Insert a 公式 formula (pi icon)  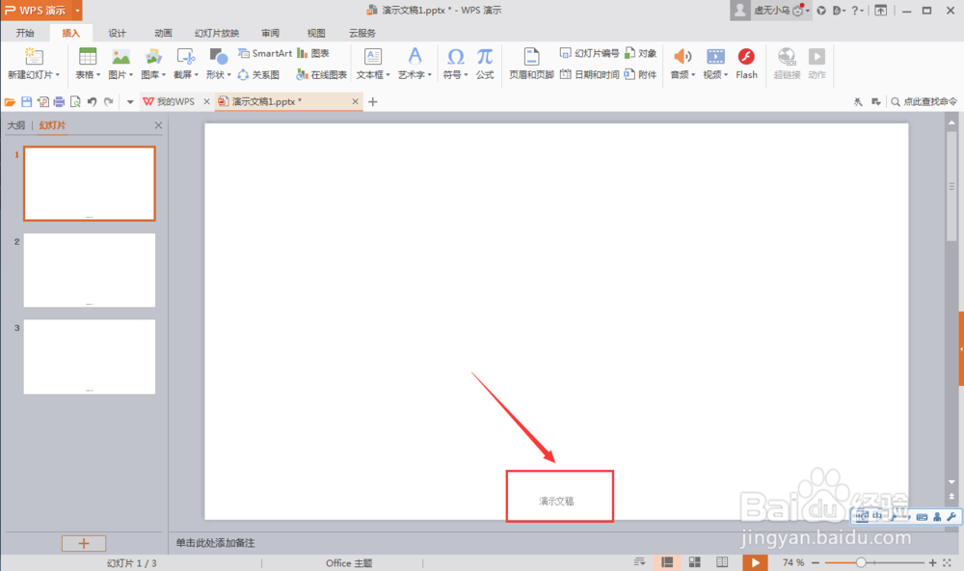[485, 57]
